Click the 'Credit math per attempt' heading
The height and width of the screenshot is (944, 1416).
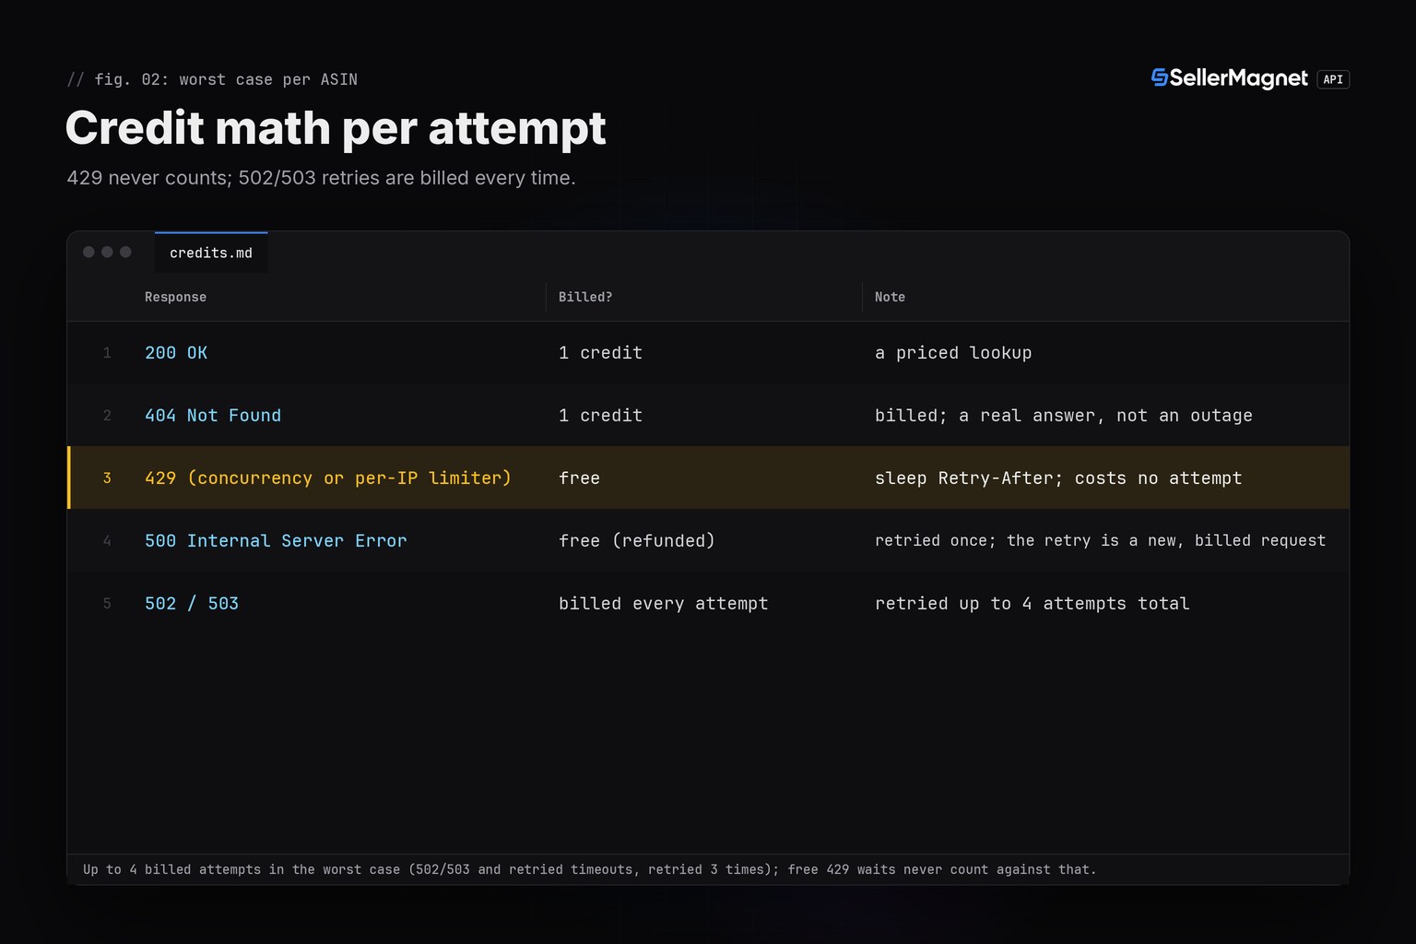click(x=336, y=128)
